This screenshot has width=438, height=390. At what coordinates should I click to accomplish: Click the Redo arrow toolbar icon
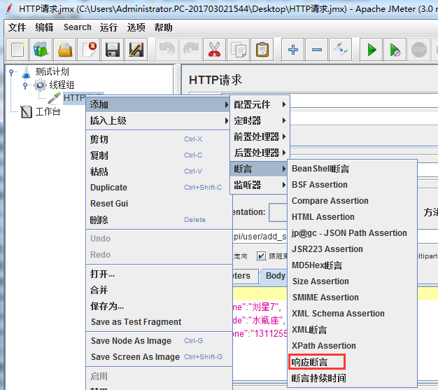tap(190, 50)
